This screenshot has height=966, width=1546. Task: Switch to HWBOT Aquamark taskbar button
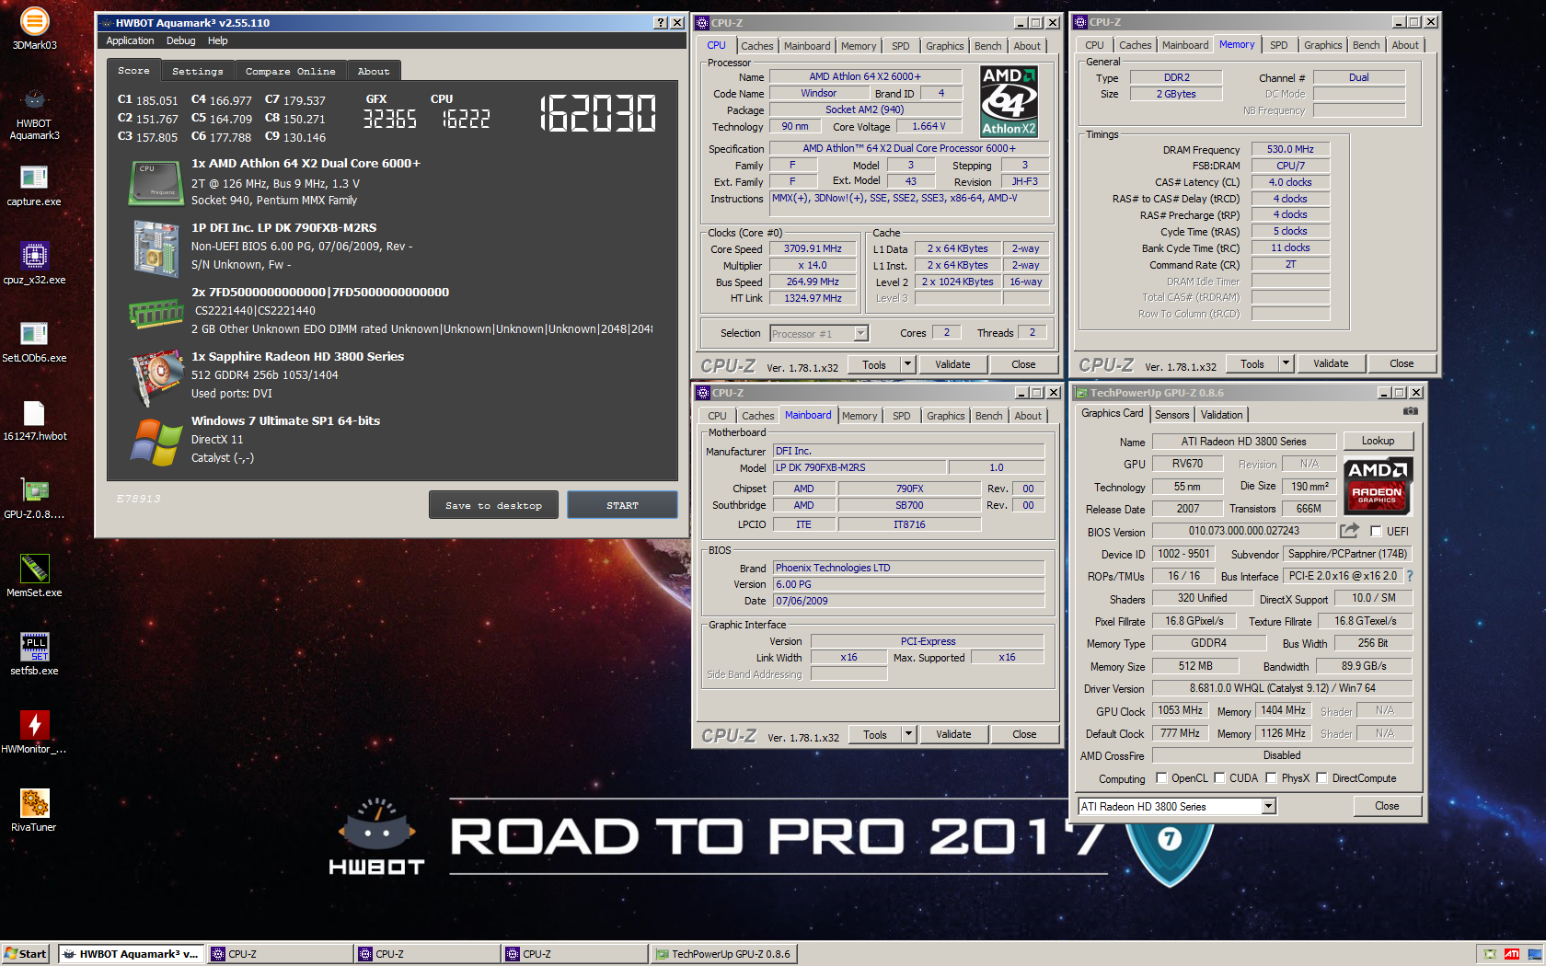tap(131, 954)
